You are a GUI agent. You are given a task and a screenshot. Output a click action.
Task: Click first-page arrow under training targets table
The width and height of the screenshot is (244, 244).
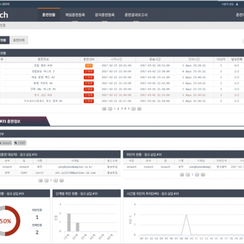[x=40, y=181]
